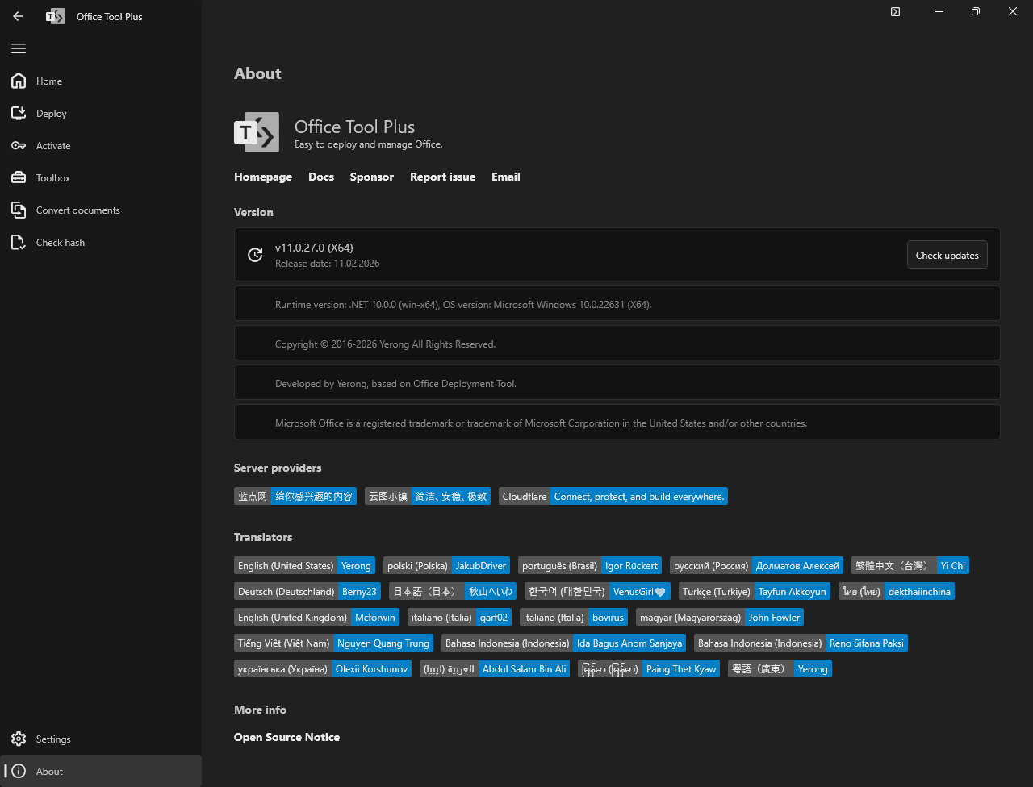Click the Copyright © 2016-2026 Yerong line

pos(385,344)
